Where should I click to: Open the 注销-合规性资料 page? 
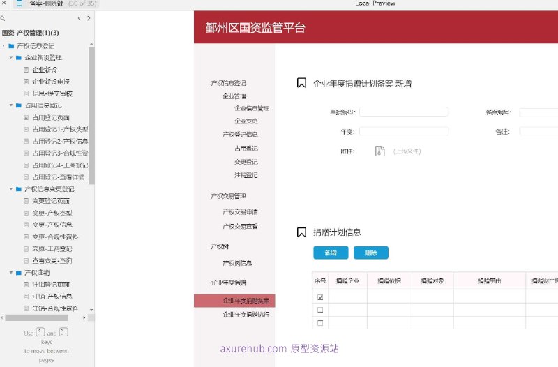coord(55,308)
